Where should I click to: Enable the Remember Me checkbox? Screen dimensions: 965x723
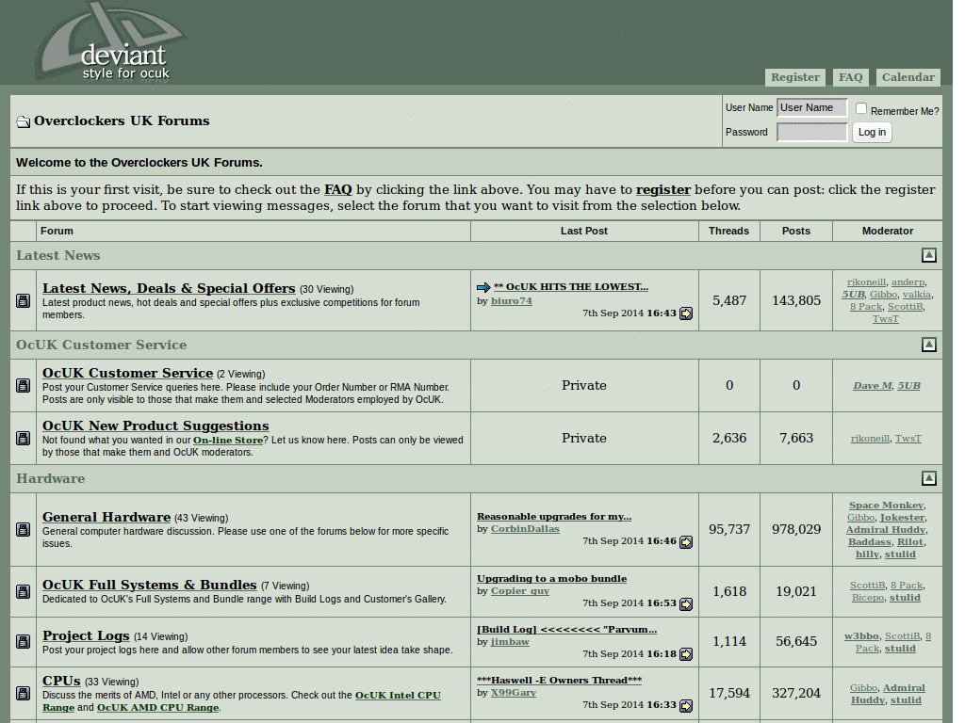[860, 108]
